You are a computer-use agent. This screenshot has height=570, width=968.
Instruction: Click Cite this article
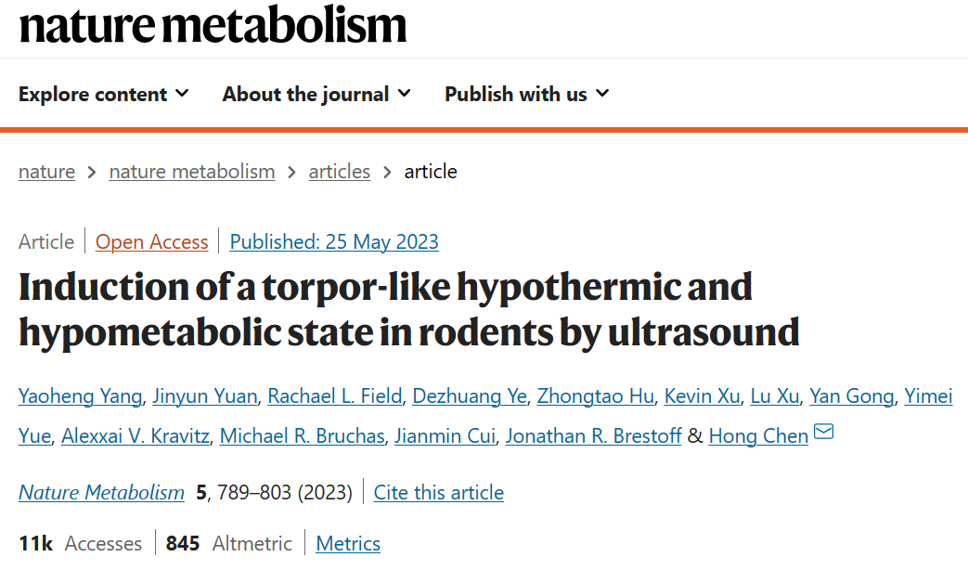[x=438, y=493]
